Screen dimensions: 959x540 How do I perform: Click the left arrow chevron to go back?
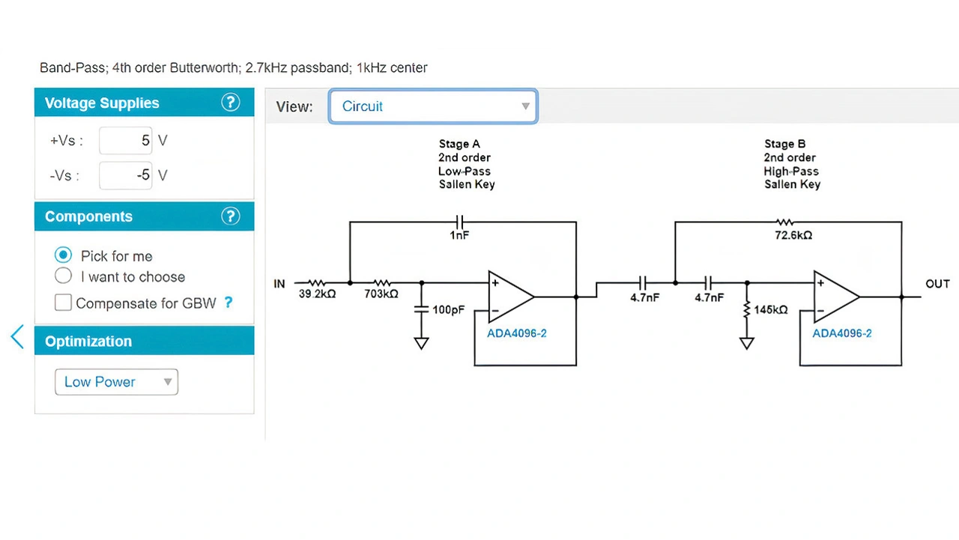[17, 337]
